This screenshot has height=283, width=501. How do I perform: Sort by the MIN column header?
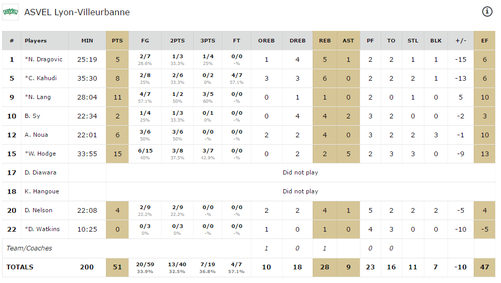87,41
